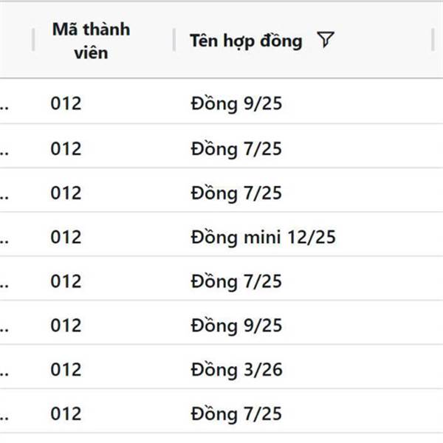Select Đồng 7/25 right below topmost Đồng 9/25
Image resolution: width=443 pixels, height=443 pixels.
(x=236, y=149)
